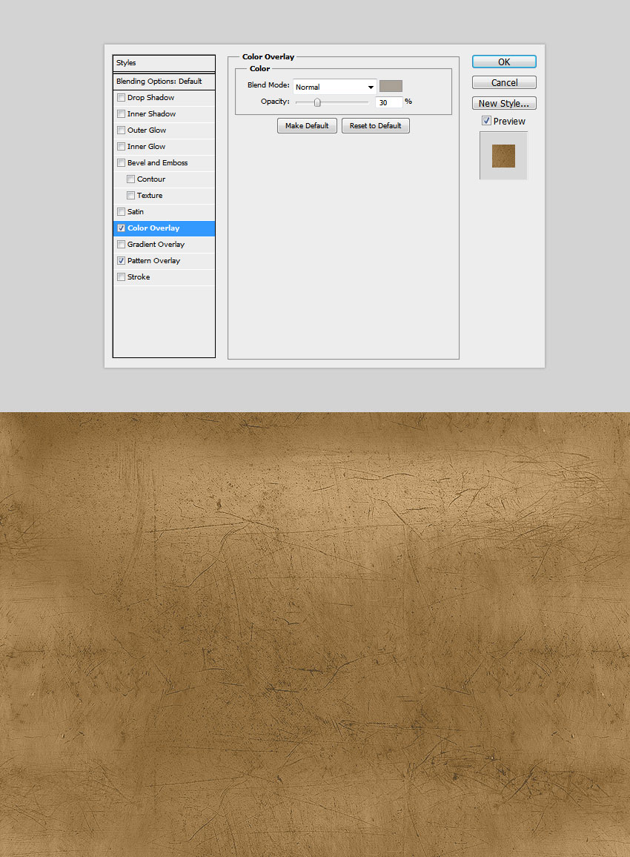
Task: Open Pattern Overlay settings label
Action: pyautogui.click(x=153, y=261)
